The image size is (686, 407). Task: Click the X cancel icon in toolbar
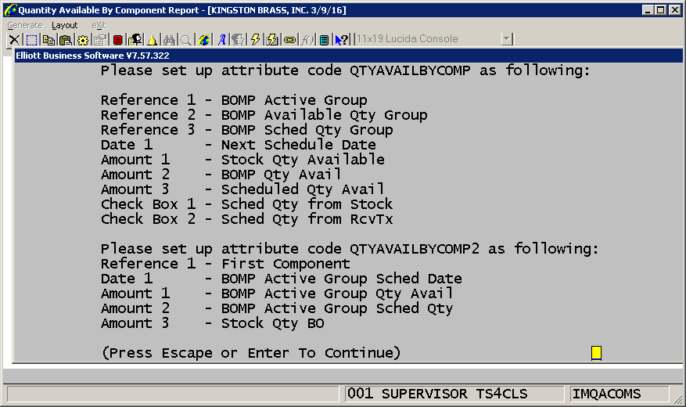click(x=14, y=39)
